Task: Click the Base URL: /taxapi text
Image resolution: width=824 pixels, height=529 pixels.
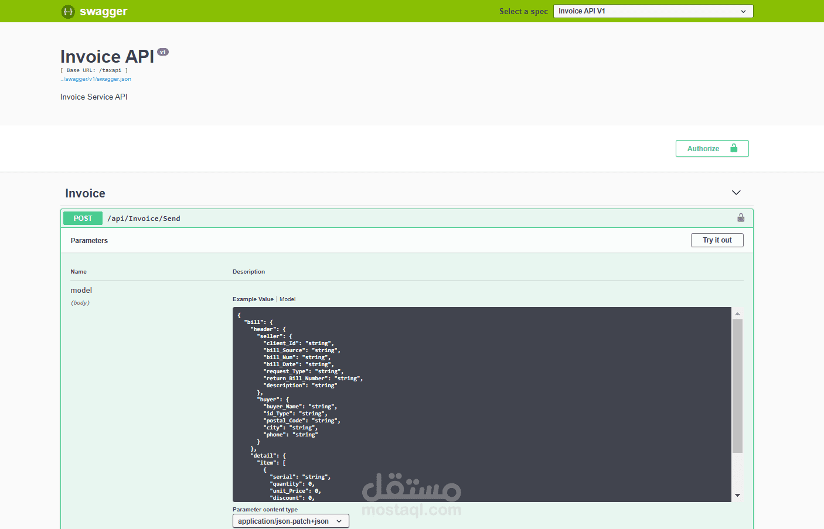Action: [94, 70]
